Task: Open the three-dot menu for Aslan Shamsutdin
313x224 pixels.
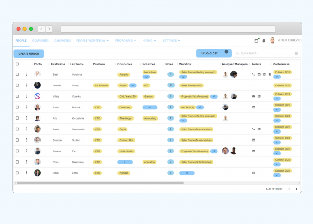Action: [27, 129]
